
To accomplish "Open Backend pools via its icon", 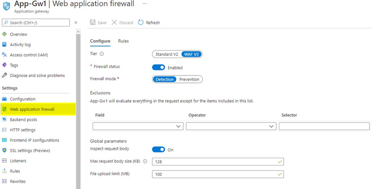I will (4, 120).
